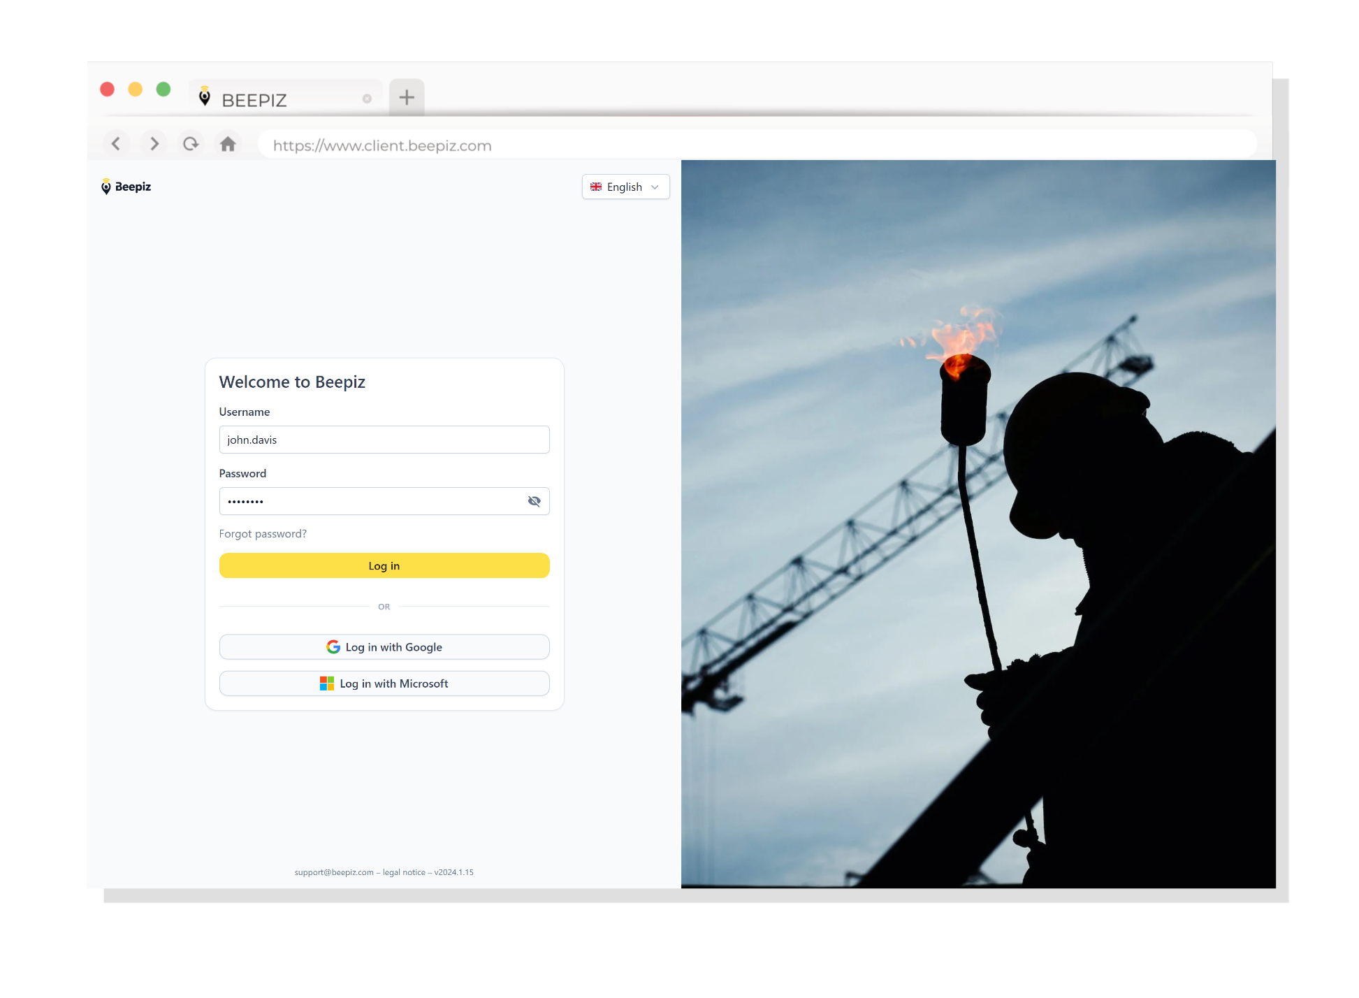The width and height of the screenshot is (1359, 998).
Task: Click the Password input field
Action: (384, 501)
